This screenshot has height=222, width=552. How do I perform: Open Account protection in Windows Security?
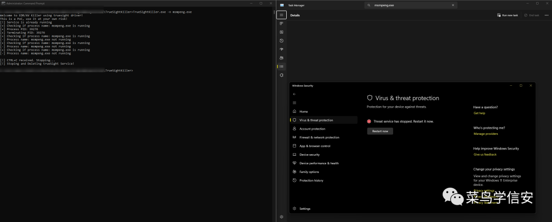coord(324,129)
